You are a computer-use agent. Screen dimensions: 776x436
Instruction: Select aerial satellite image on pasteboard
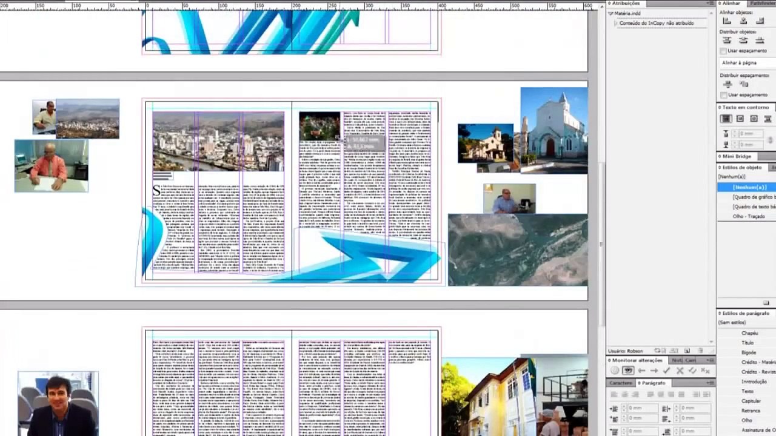[x=518, y=249]
